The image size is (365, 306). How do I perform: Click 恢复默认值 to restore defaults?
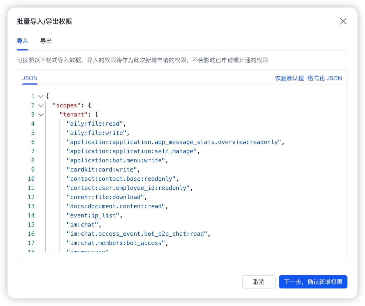point(289,78)
